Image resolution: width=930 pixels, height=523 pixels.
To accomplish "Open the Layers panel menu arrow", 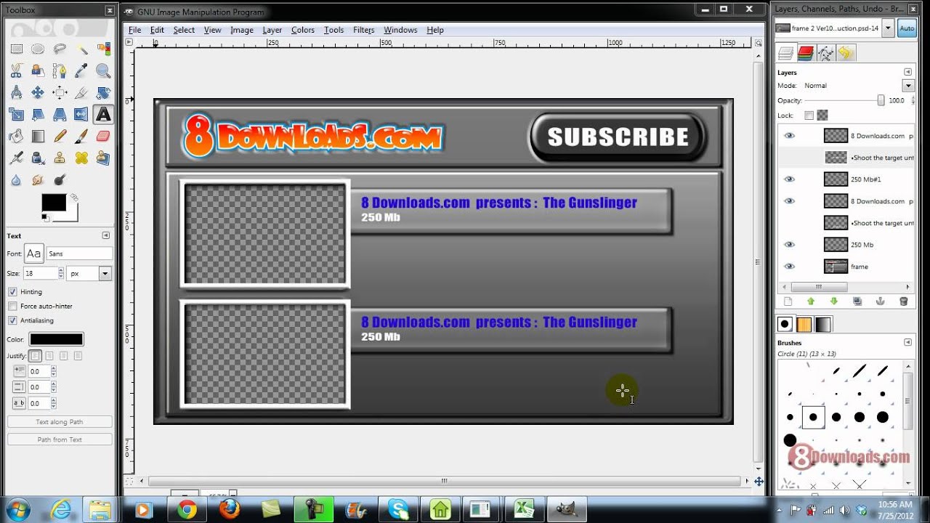I will tap(907, 72).
